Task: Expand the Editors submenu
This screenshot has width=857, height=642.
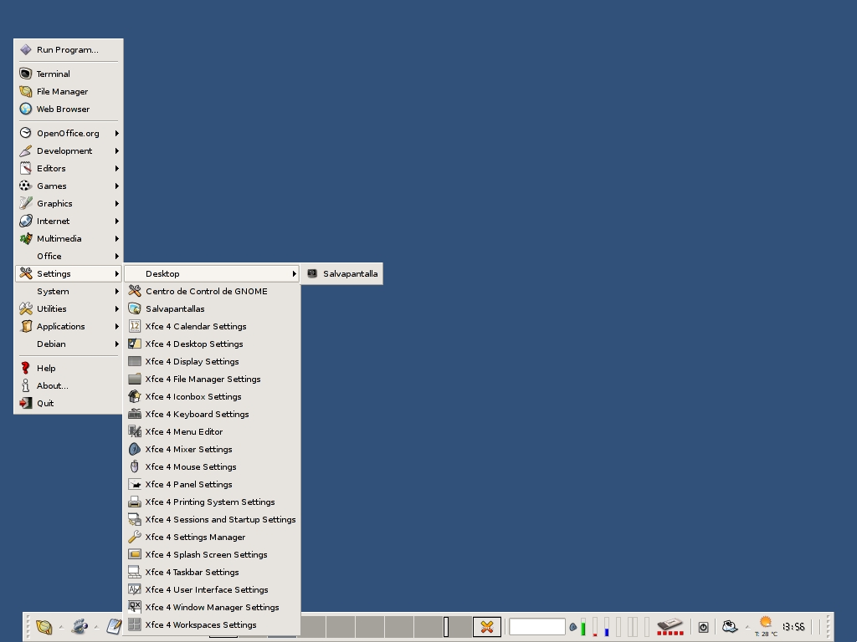Action: point(69,168)
